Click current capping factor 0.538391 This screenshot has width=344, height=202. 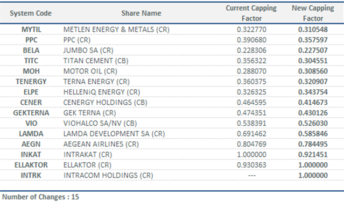tap(251, 123)
